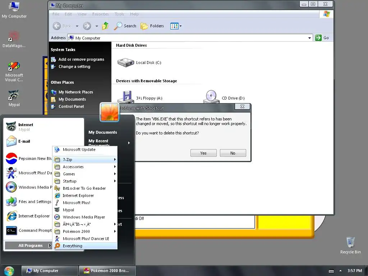The width and height of the screenshot is (368, 276).
Task: Launch Microsoft Plus! Dancer LE
Action: [x=85, y=239]
